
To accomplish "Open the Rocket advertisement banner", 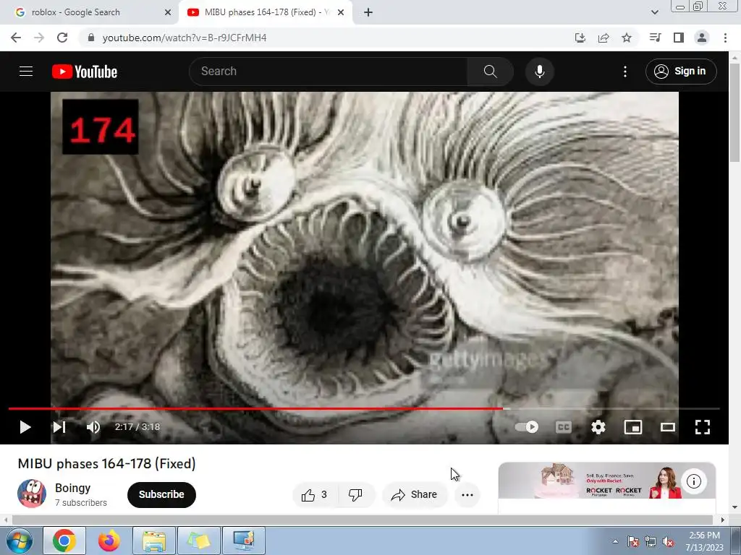I will (x=607, y=481).
